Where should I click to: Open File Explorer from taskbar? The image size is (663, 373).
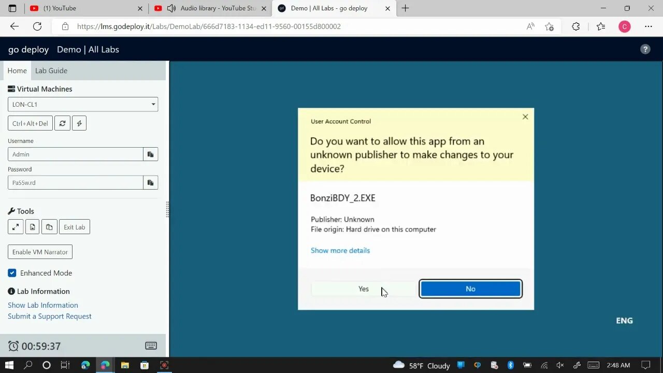(125, 365)
